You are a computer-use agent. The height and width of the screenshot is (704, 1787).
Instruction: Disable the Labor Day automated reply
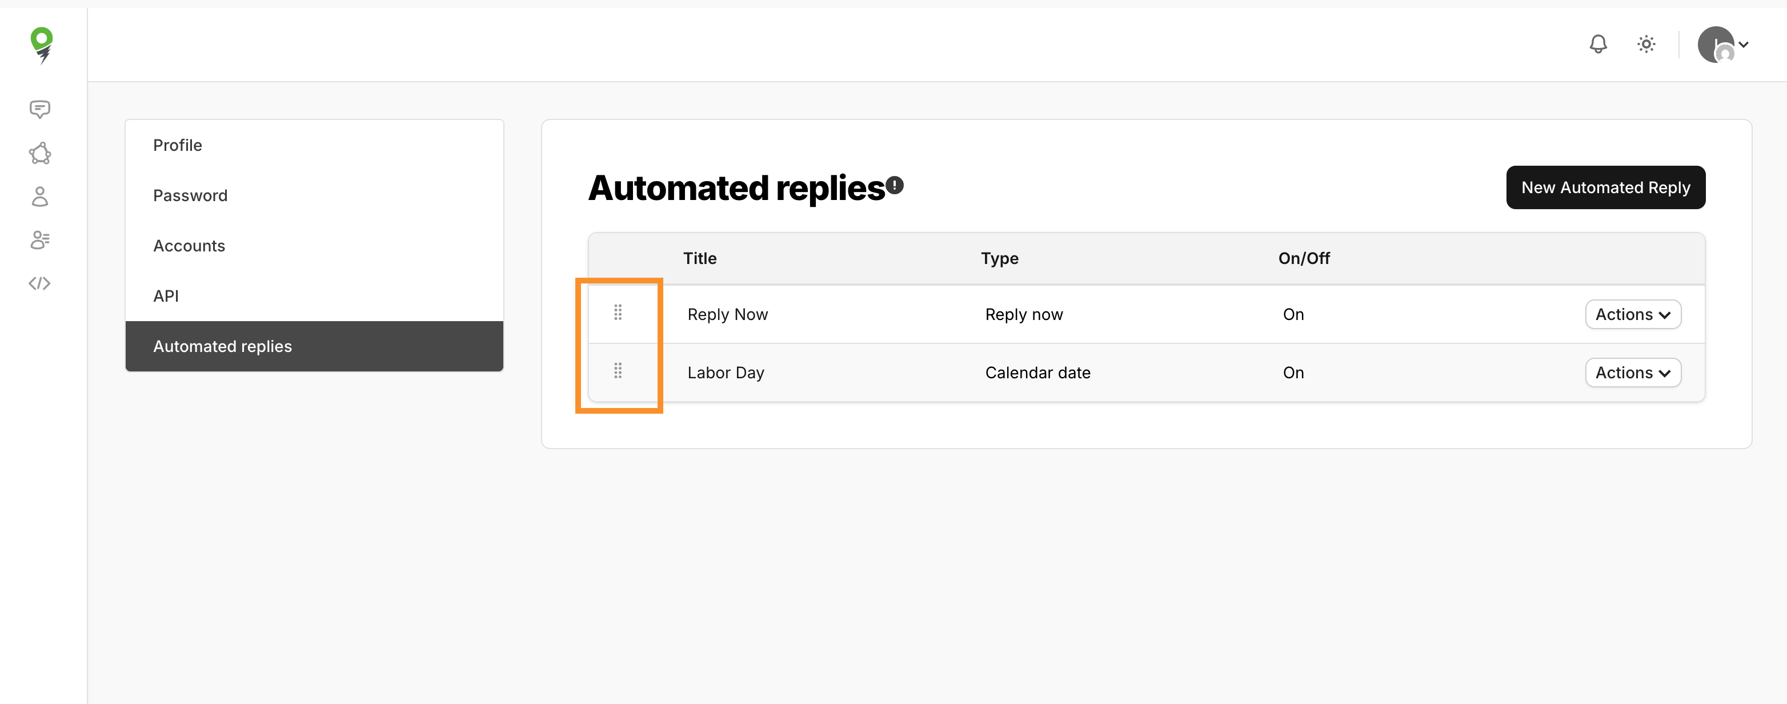[1293, 373]
